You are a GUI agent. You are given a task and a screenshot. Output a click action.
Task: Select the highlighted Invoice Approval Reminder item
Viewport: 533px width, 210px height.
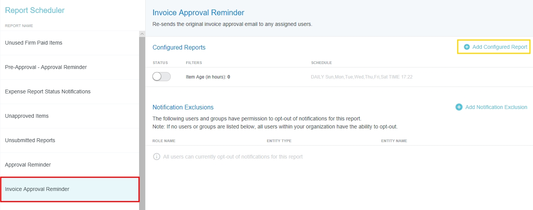pos(37,189)
